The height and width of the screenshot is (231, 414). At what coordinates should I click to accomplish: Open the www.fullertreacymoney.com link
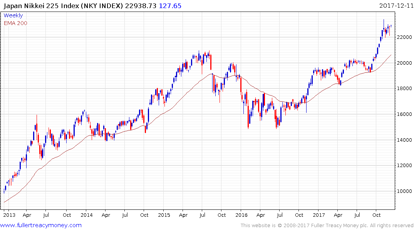[x=41, y=225]
